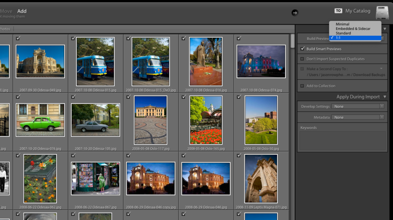Image resolution: width=393 pixels, height=220 pixels.
Task: Click the thumbnail grid scrollbar handle
Action: (292, 41)
